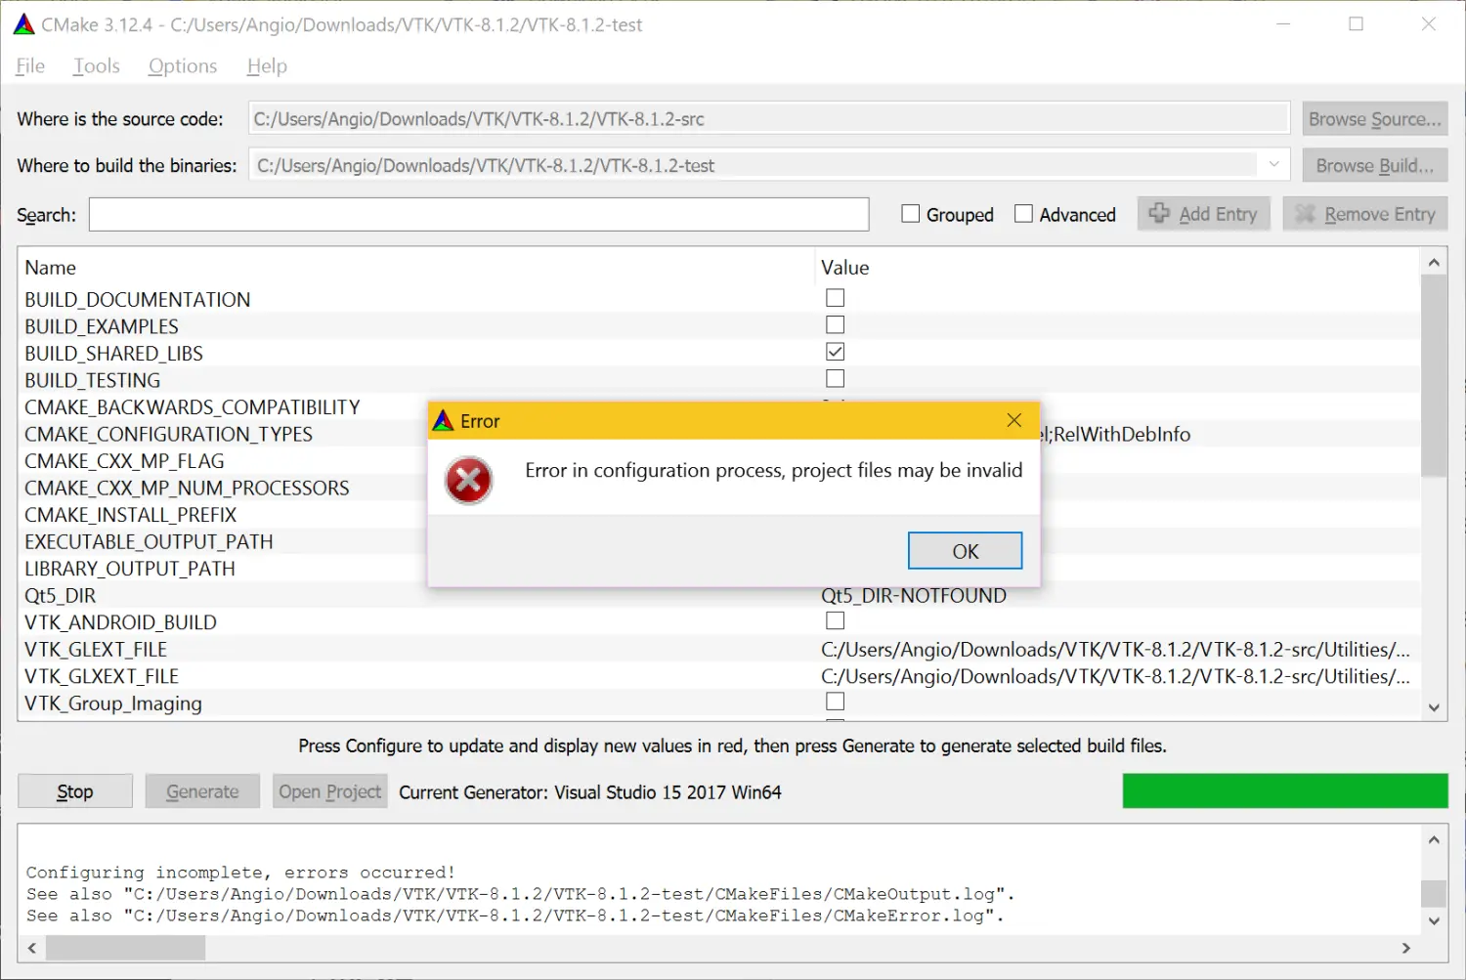
Task: Click Browse Source button
Action: (1374, 119)
